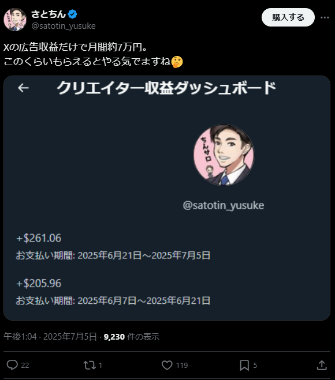335x380 pixels.
Task: Click the 9,230 件の表示 view count
Action: [132, 337]
